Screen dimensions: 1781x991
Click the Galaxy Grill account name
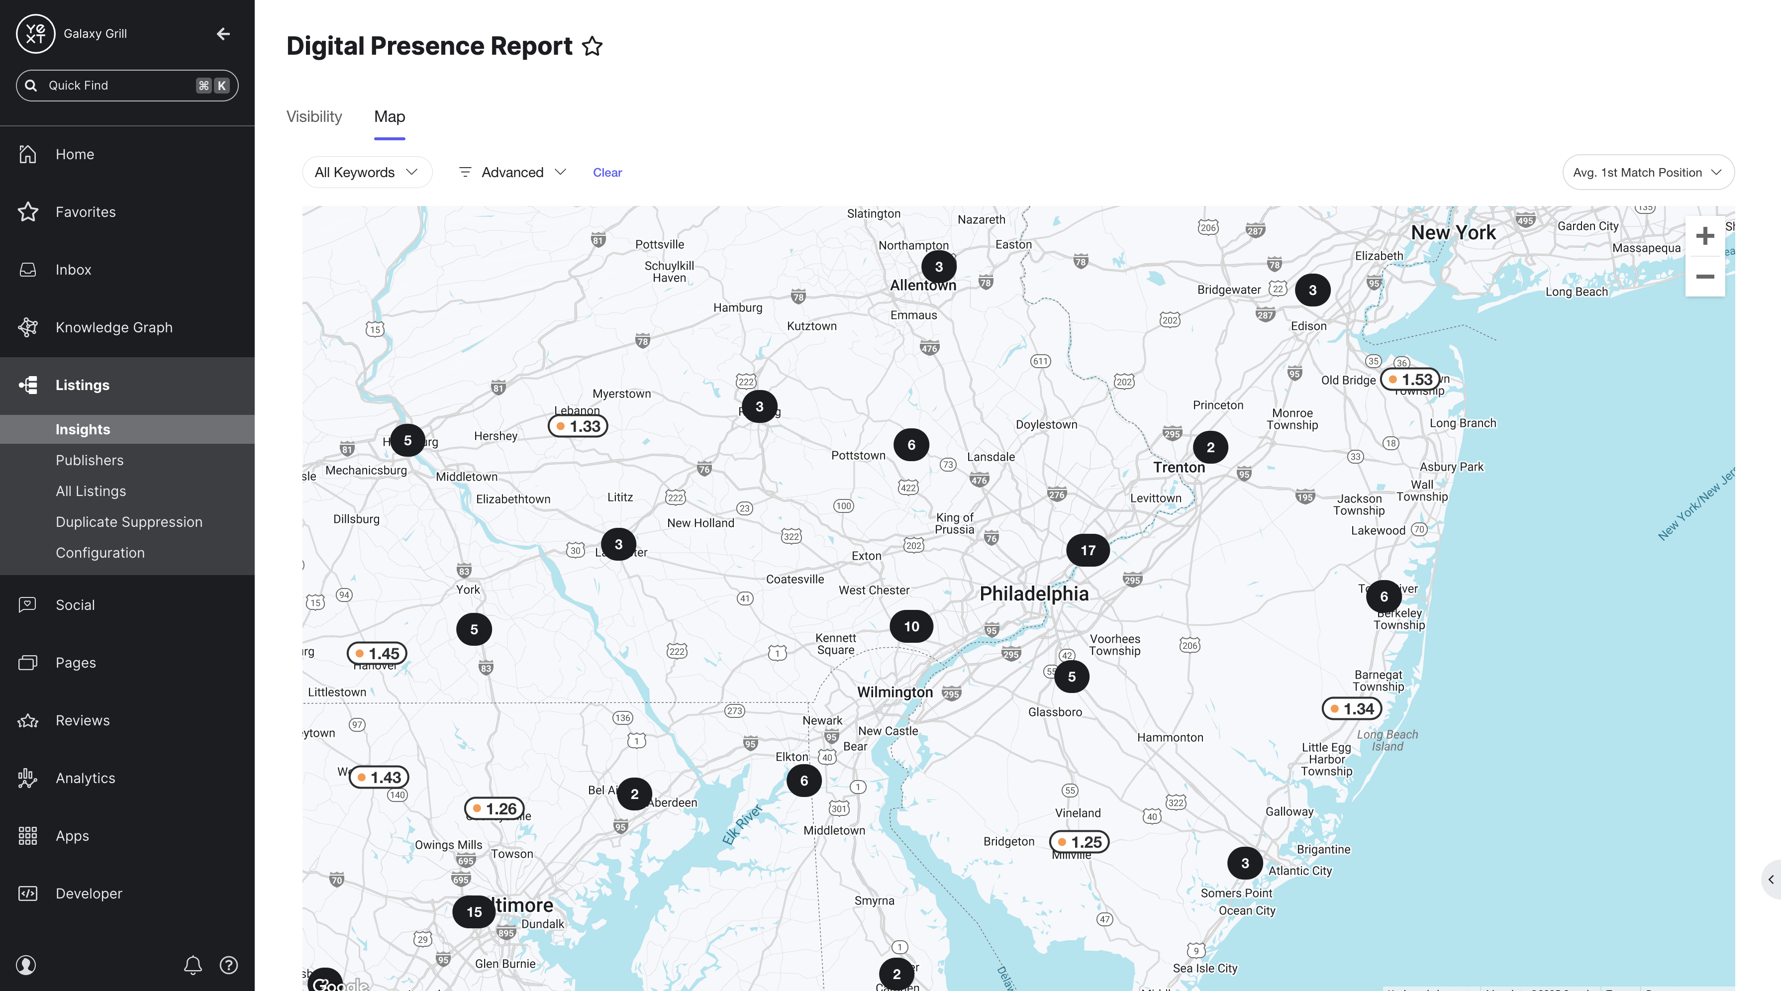(96, 33)
